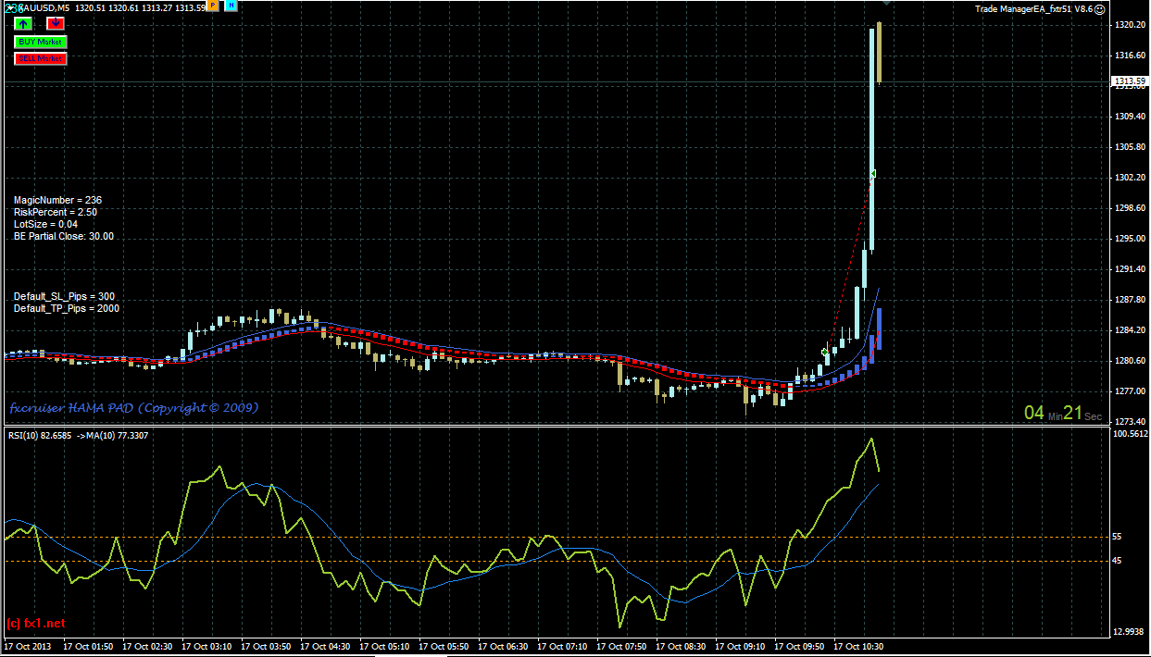Image resolution: width=1151 pixels, height=657 pixels.
Task: Click the candle countdown timer 04 Min 21 Sec
Action: (1063, 414)
